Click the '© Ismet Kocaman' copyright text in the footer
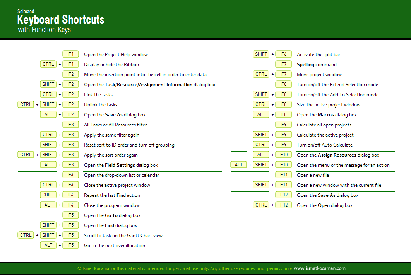This screenshot has height=275, width=411. coord(95,268)
